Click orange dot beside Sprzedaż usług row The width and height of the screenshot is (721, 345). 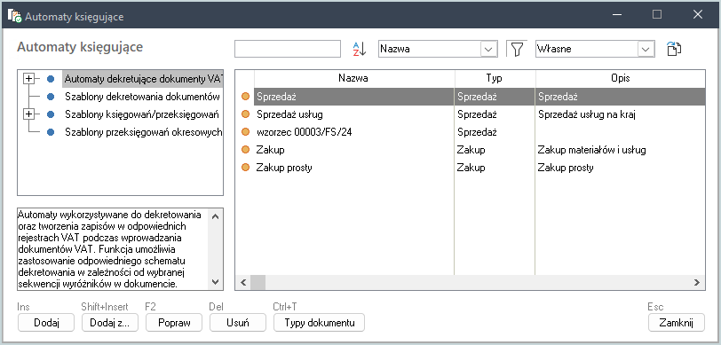(246, 114)
